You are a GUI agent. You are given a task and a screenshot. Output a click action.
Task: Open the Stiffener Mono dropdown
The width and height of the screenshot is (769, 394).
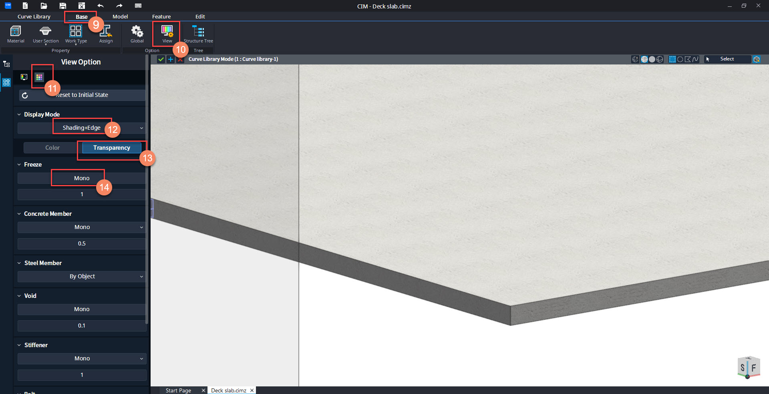[x=82, y=358]
